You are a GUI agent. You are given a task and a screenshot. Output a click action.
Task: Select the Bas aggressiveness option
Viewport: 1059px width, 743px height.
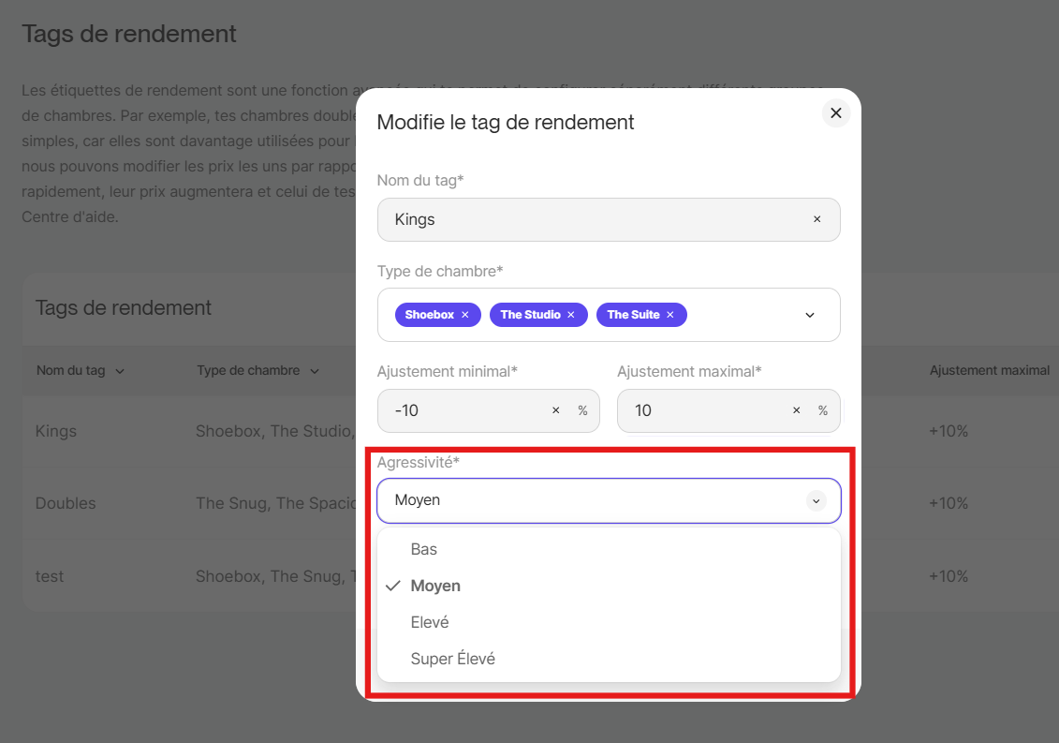tap(424, 549)
